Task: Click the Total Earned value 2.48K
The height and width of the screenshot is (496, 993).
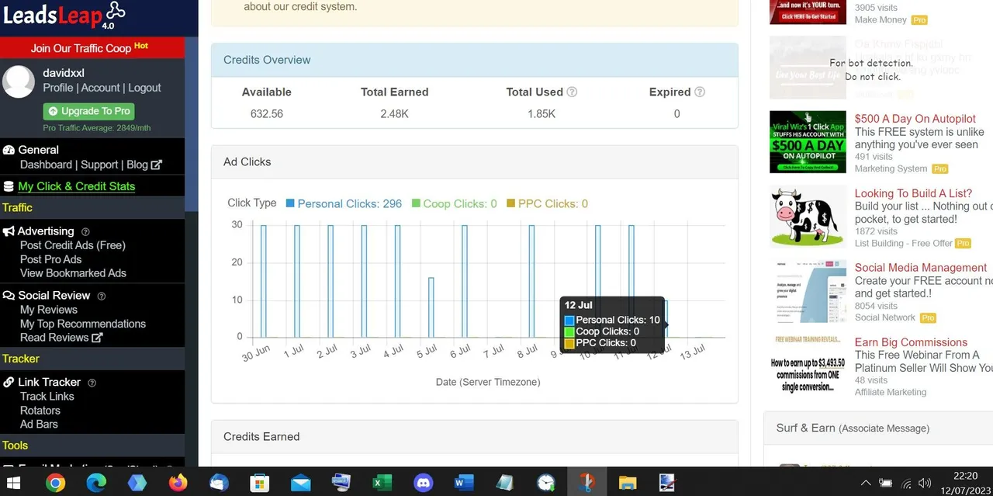Action: (x=394, y=113)
